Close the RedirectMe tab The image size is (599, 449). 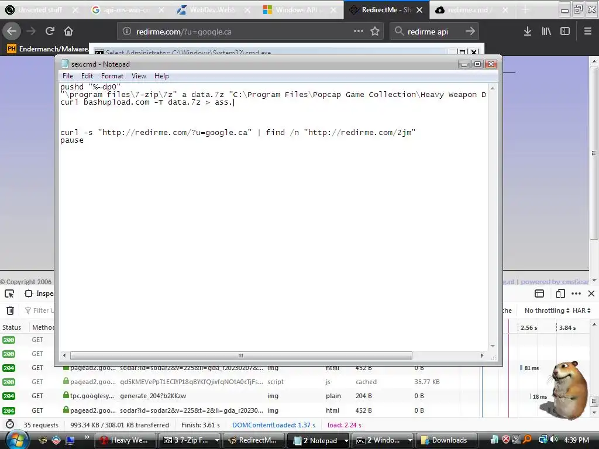(419, 10)
